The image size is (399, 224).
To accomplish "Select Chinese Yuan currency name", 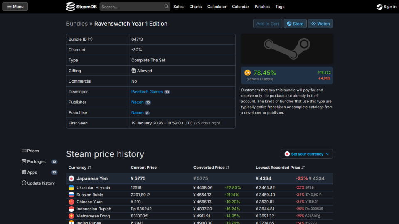I will (x=89, y=202).
